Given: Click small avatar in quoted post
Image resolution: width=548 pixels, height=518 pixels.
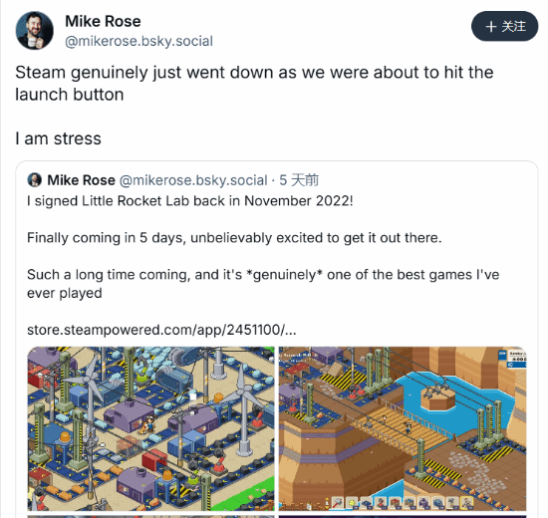Looking at the screenshot, I should coord(35,180).
